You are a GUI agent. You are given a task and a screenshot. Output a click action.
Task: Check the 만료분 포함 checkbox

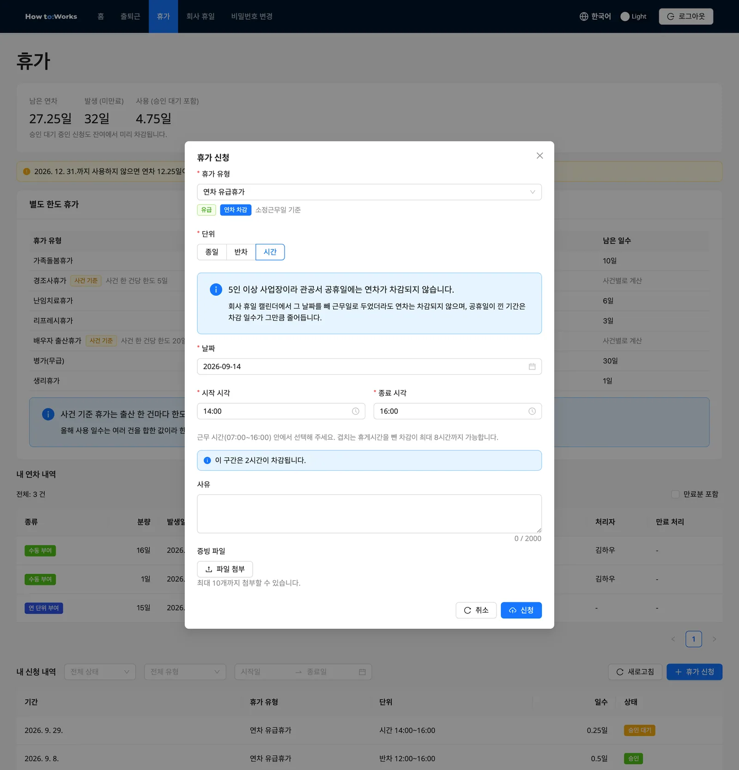pyautogui.click(x=675, y=494)
